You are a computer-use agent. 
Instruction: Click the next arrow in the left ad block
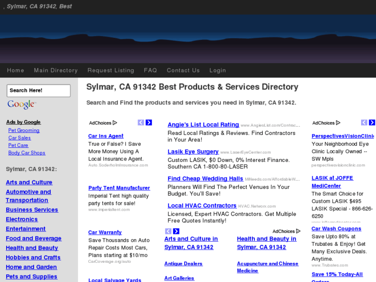tap(148, 123)
